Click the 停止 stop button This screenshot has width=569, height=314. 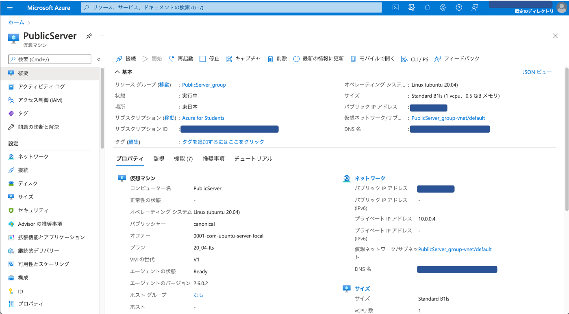tap(209, 59)
